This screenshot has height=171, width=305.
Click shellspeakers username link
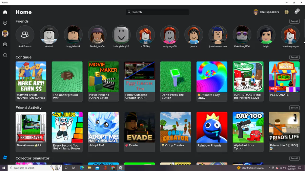coord(269,12)
